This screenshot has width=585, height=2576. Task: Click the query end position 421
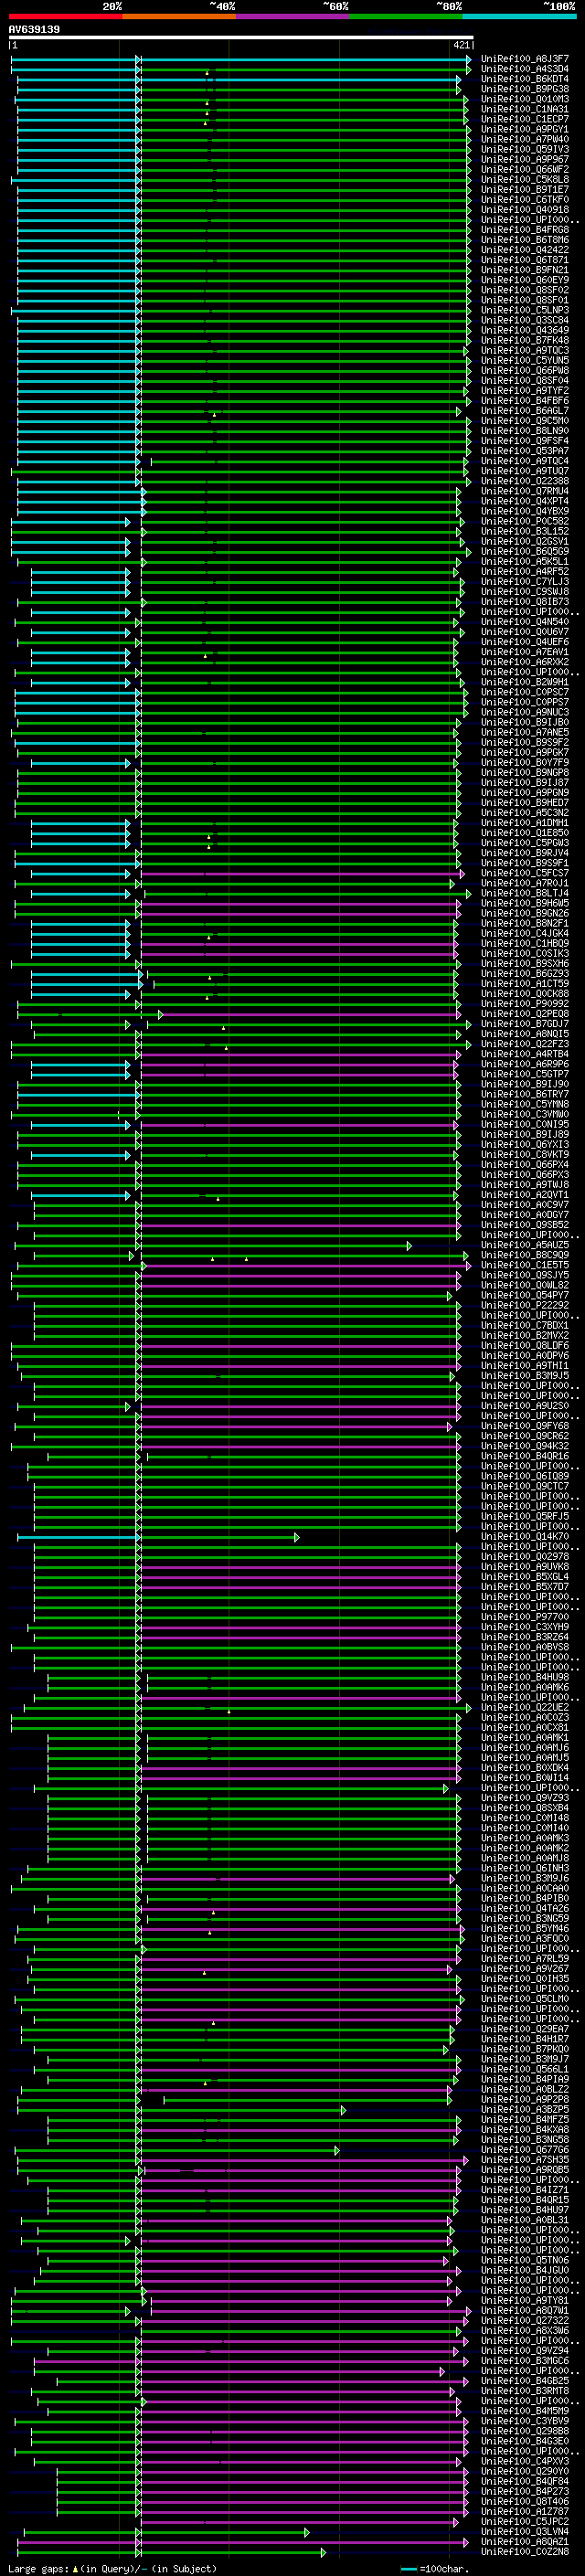click(461, 45)
